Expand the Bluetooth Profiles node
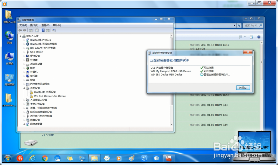The image size is (278, 165). click(x=24, y=40)
